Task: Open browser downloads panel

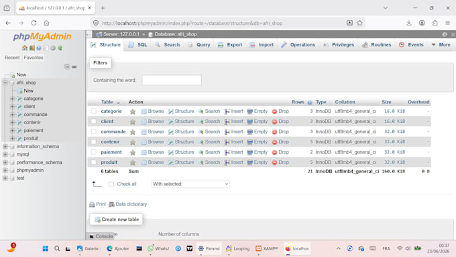Action: click(409, 23)
